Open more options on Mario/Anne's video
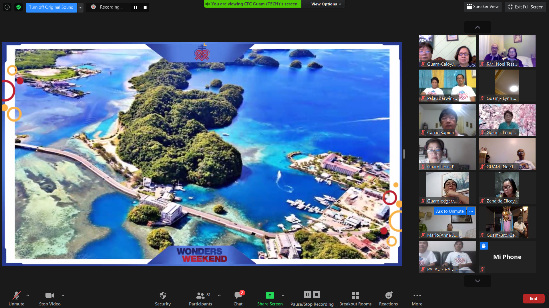The image size is (549, 308). [x=471, y=211]
